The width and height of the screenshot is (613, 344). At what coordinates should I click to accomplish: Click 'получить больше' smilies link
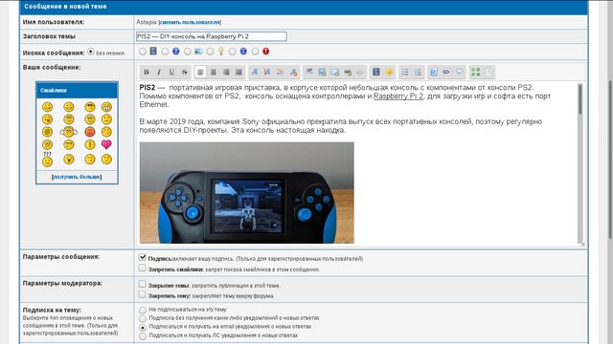(77, 177)
